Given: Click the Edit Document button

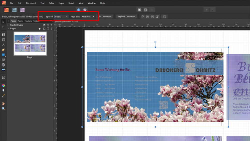Looking at the screenshot, I should tap(104, 16).
